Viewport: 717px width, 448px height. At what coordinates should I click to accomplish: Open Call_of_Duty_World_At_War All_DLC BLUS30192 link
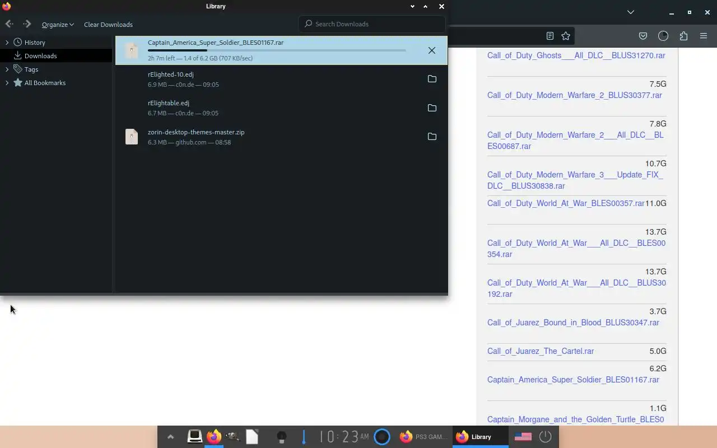pyautogui.click(x=576, y=288)
